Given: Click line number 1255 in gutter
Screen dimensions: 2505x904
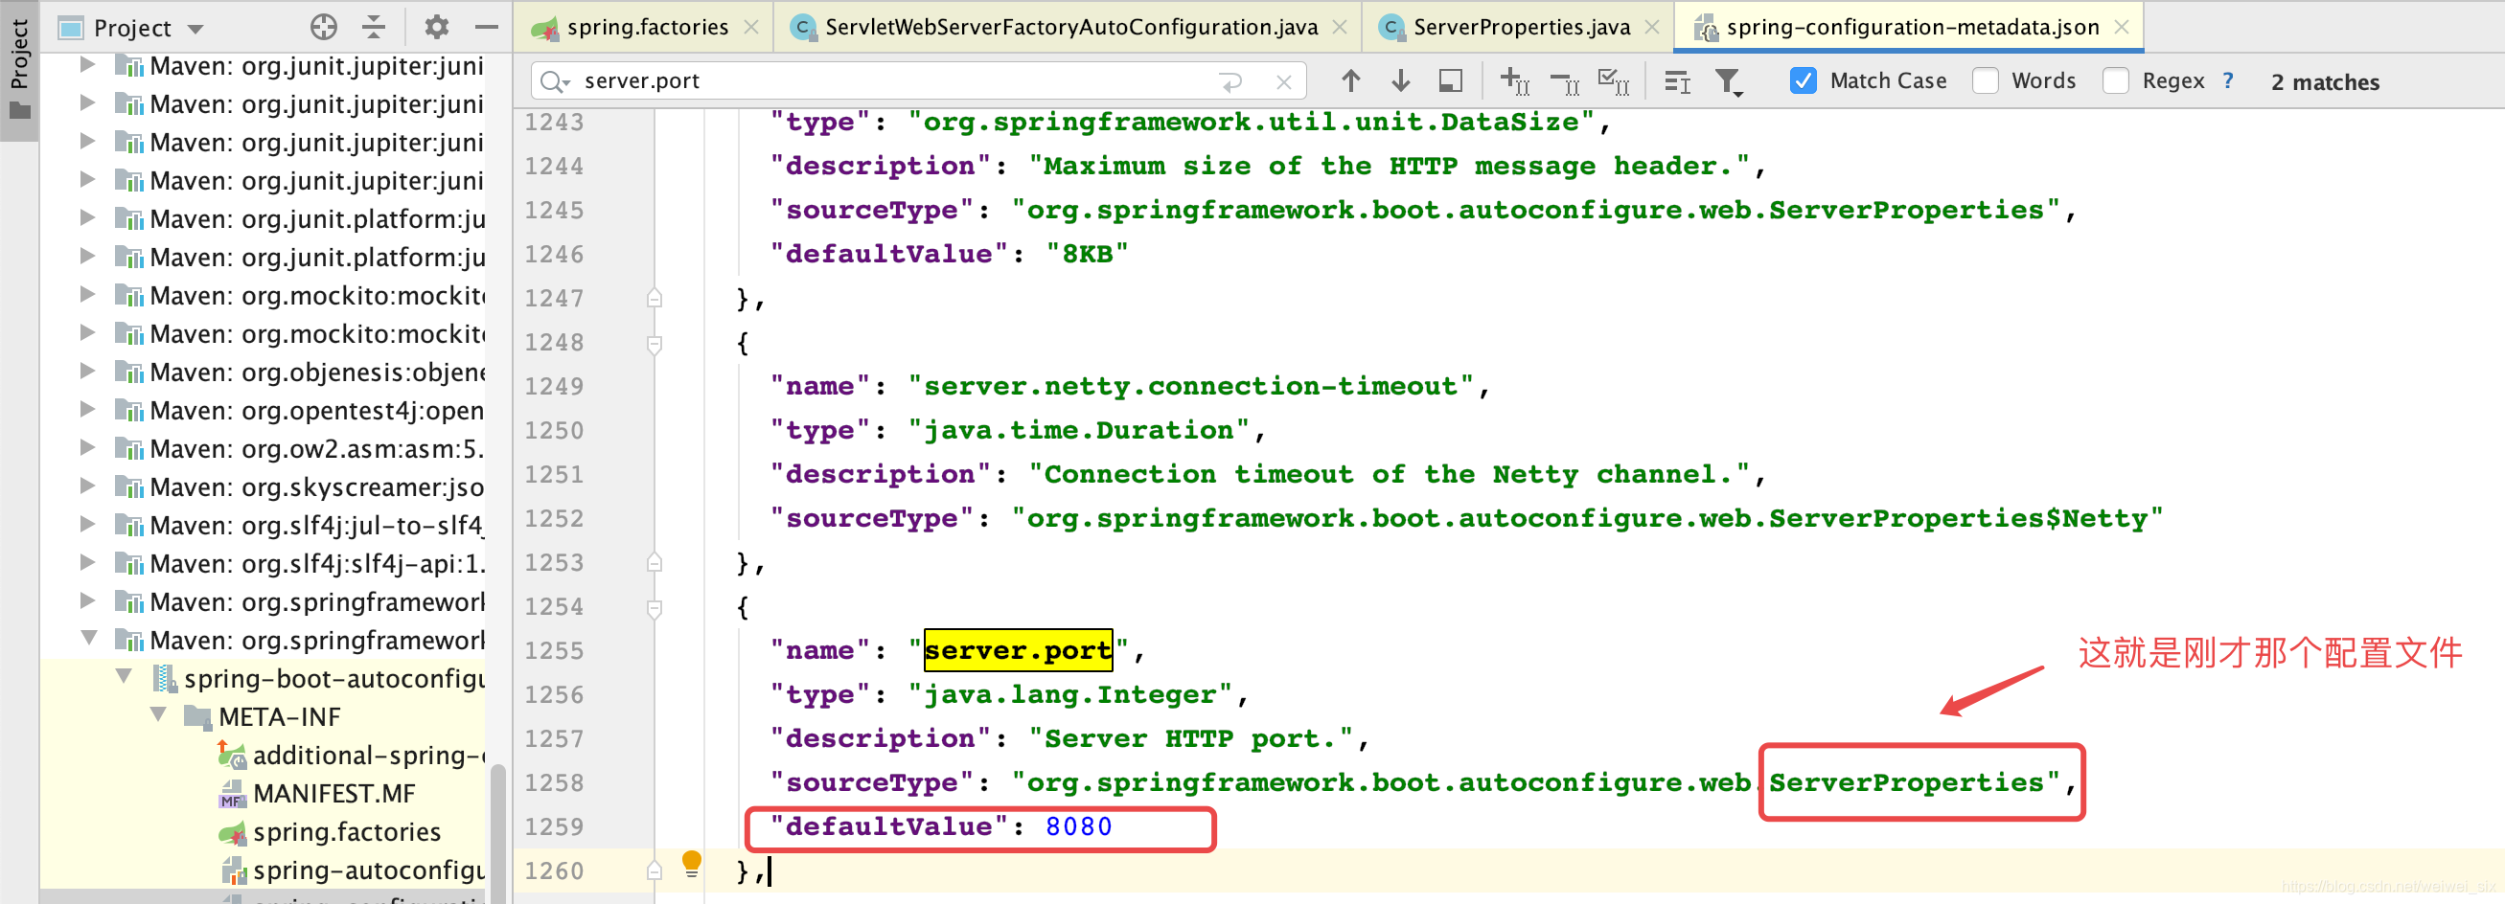Looking at the screenshot, I should tap(553, 651).
